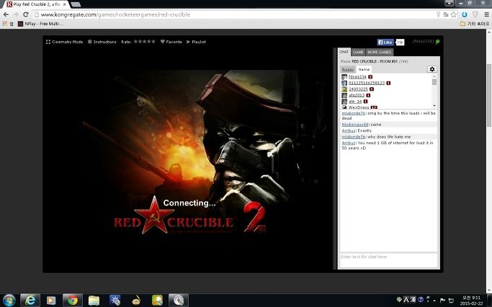492x307 pixels.
Task: Enable Cinematic Mode for the game
Action: 65,42
